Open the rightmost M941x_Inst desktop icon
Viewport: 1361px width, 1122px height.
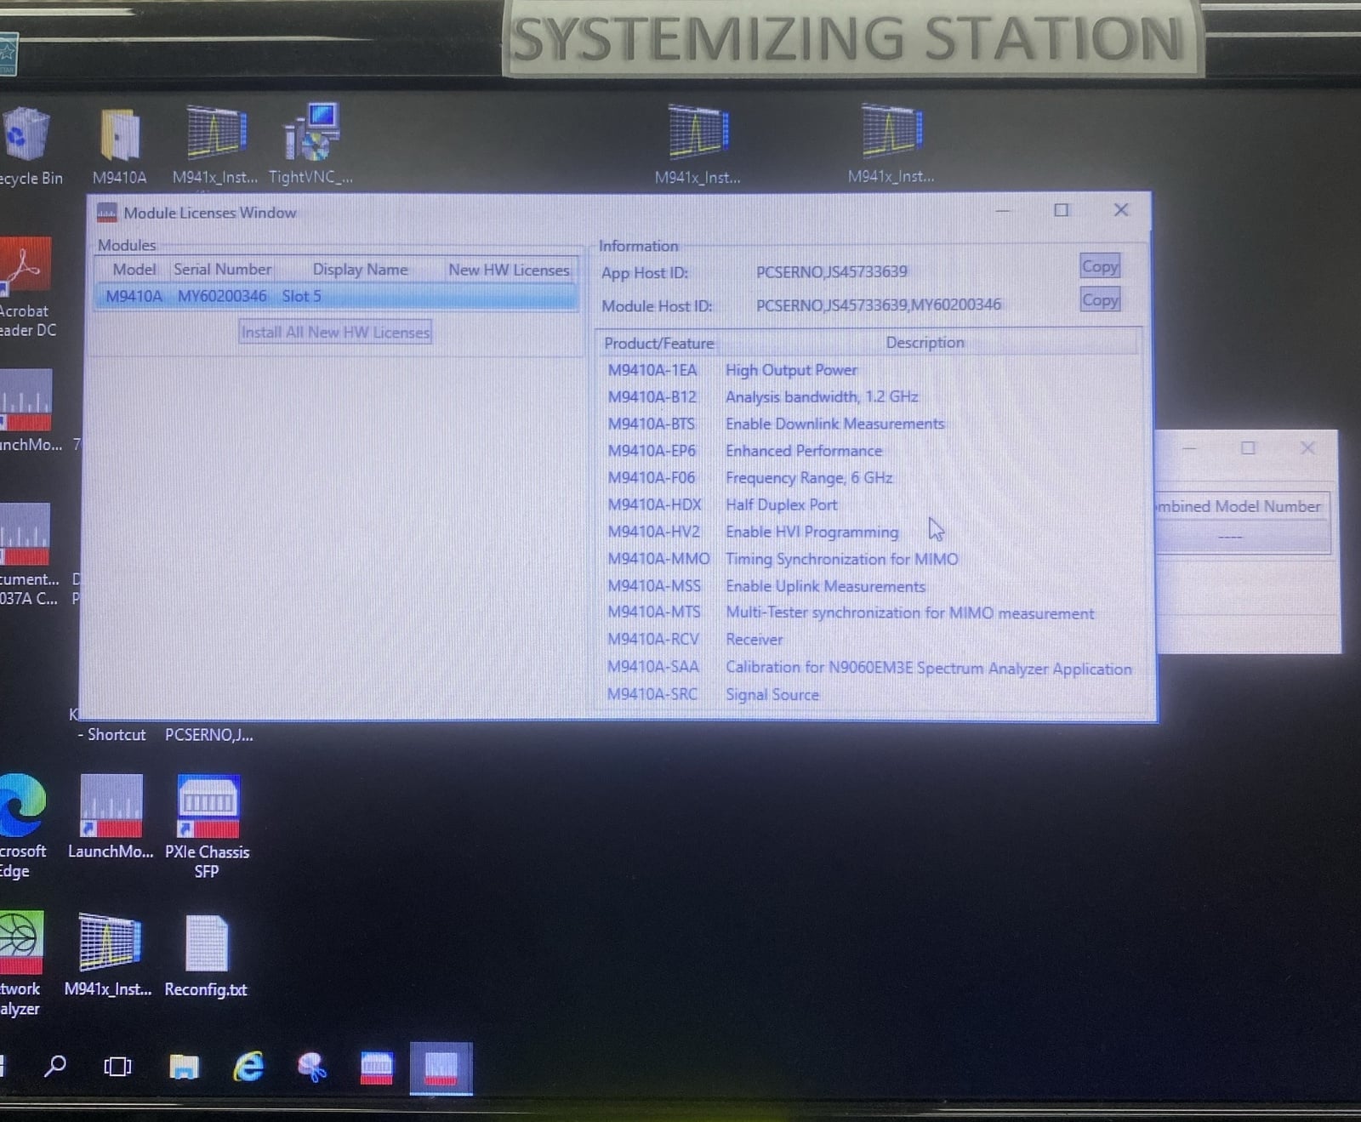click(891, 131)
